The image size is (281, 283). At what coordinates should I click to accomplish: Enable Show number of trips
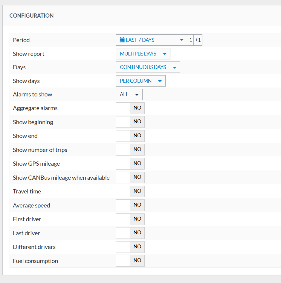pyautogui.click(x=130, y=150)
